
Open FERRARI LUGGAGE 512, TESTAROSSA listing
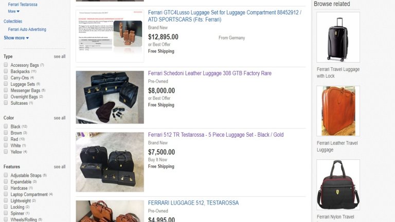point(193,203)
